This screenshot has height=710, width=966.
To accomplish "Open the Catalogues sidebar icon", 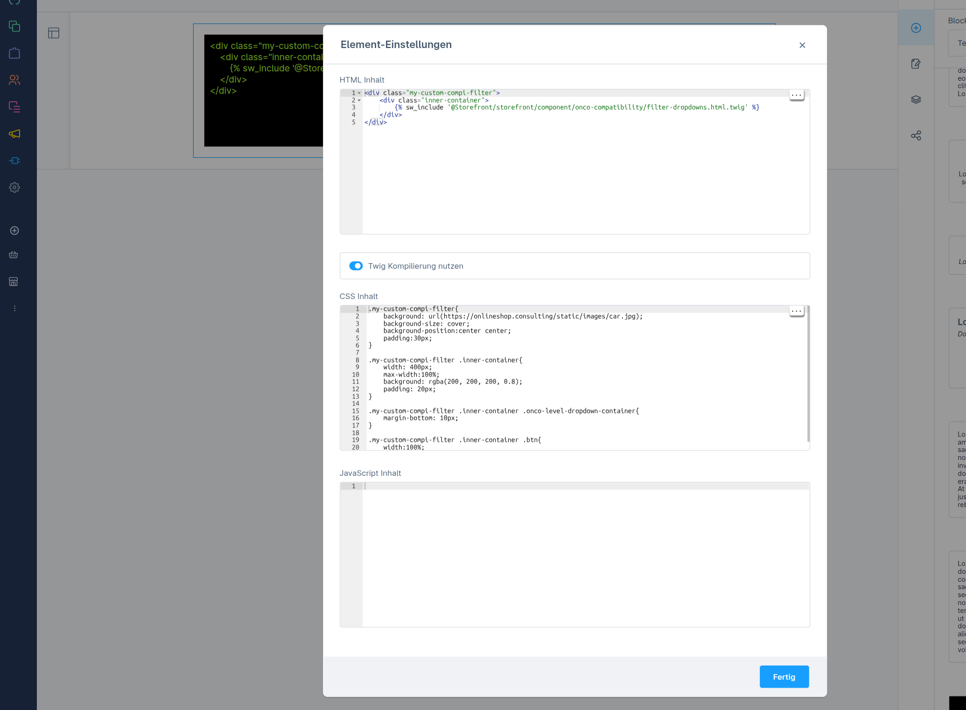I will [x=14, y=26].
